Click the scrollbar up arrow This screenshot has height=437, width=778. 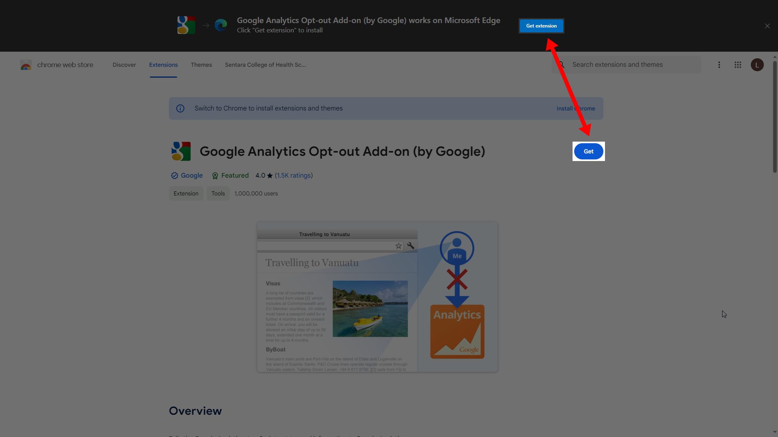pos(775,57)
